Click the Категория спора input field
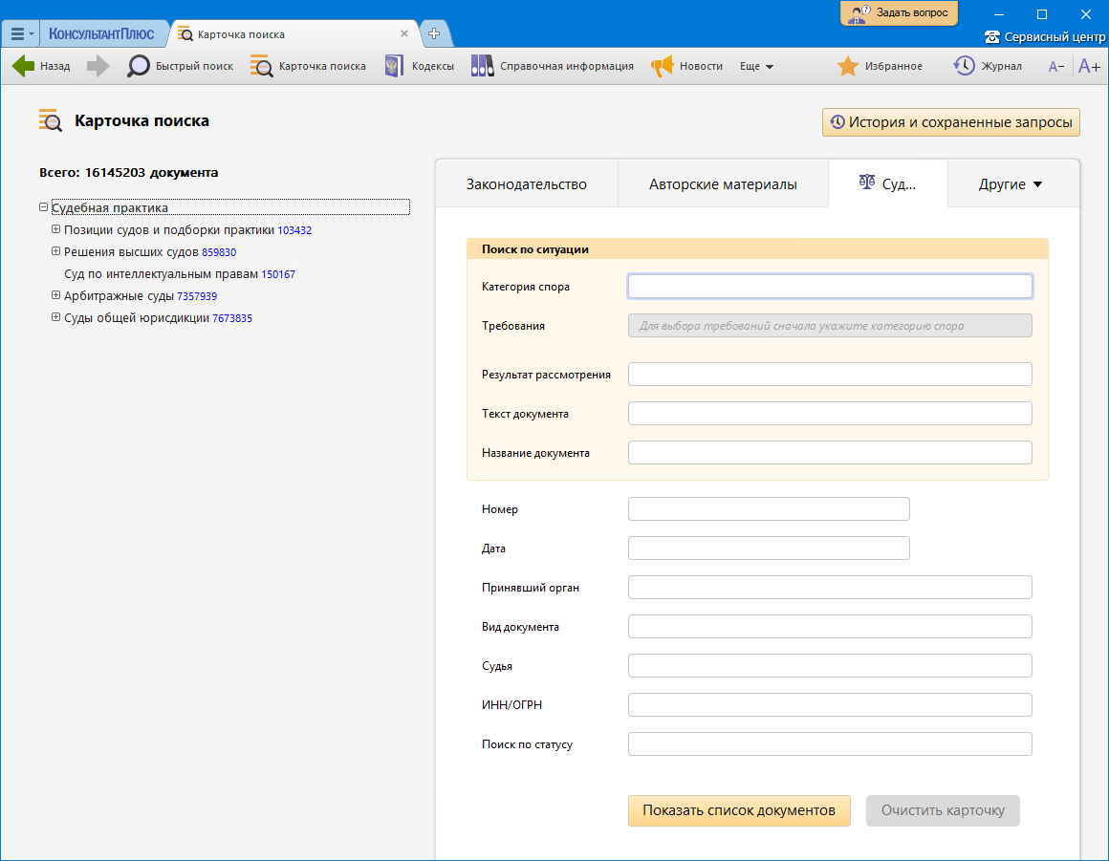 pyautogui.click(x=830, y=287)
